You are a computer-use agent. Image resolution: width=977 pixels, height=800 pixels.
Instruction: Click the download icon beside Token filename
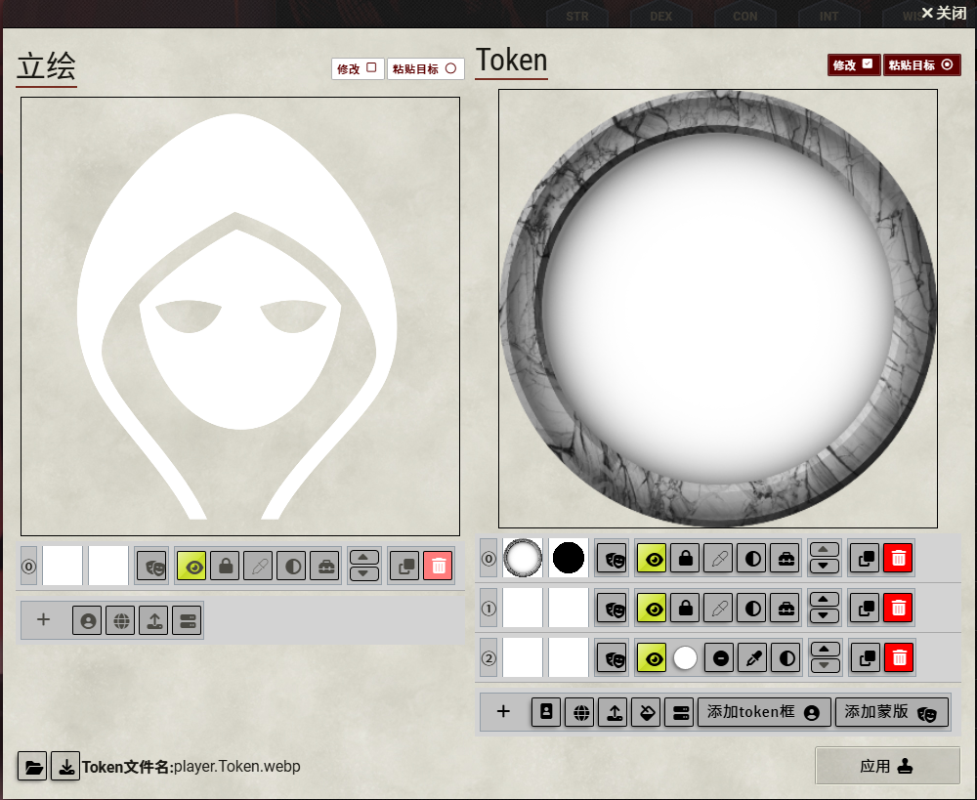point(65,767)
